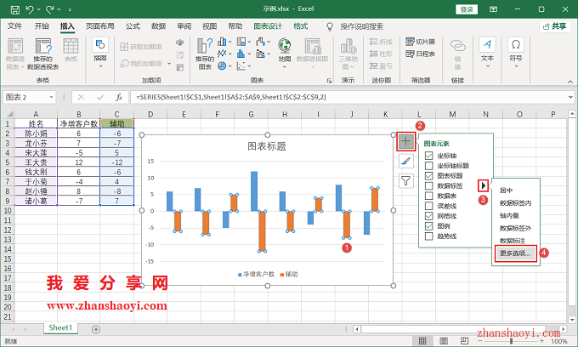Click the Timeline (日程表) button
The image size is (578, 347).
[420, 54]
